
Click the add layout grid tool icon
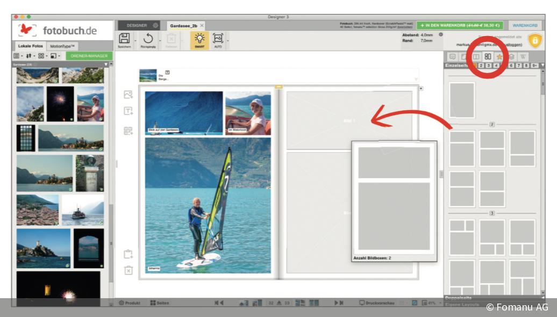(128, 131)
